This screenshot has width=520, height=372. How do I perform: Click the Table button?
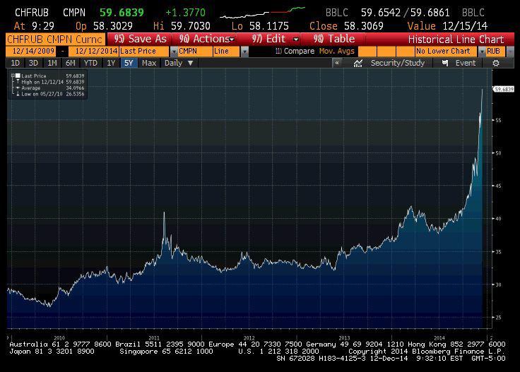tap(333, 39)
